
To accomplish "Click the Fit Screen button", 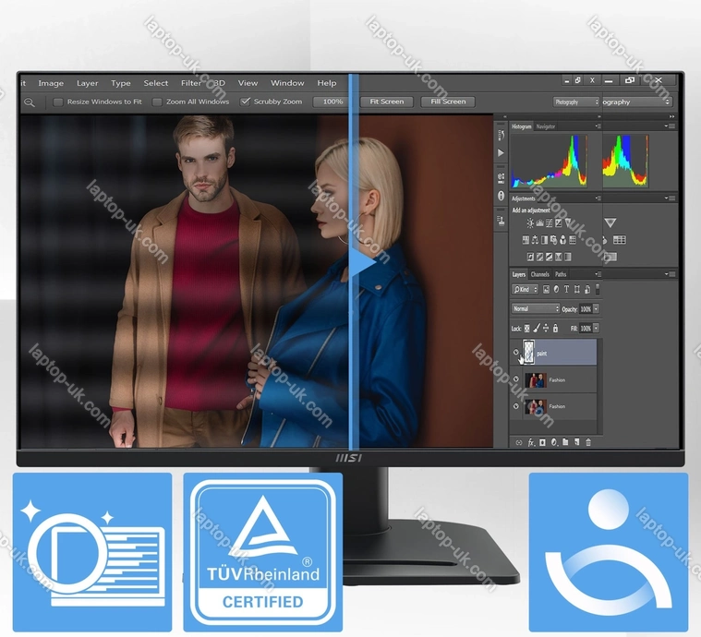I will pos(387,102).
